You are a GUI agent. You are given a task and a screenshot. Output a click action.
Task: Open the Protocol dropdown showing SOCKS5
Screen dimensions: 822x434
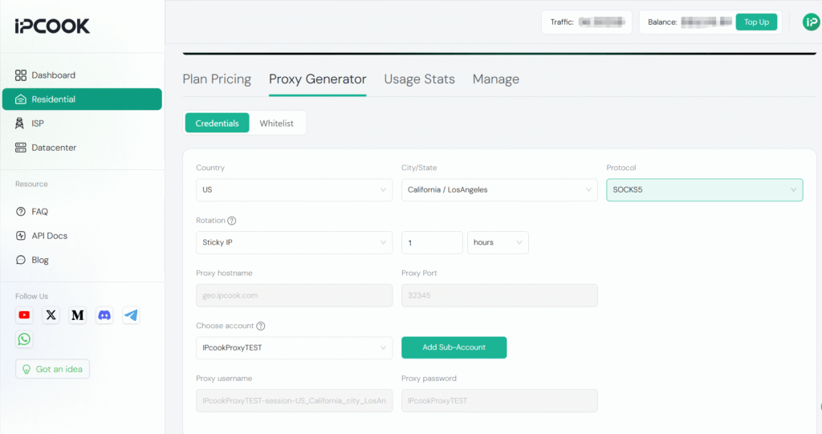704,190
